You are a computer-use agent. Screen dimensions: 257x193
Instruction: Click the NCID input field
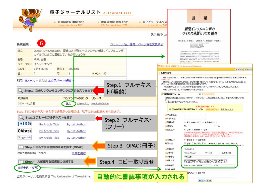[227, 165]
